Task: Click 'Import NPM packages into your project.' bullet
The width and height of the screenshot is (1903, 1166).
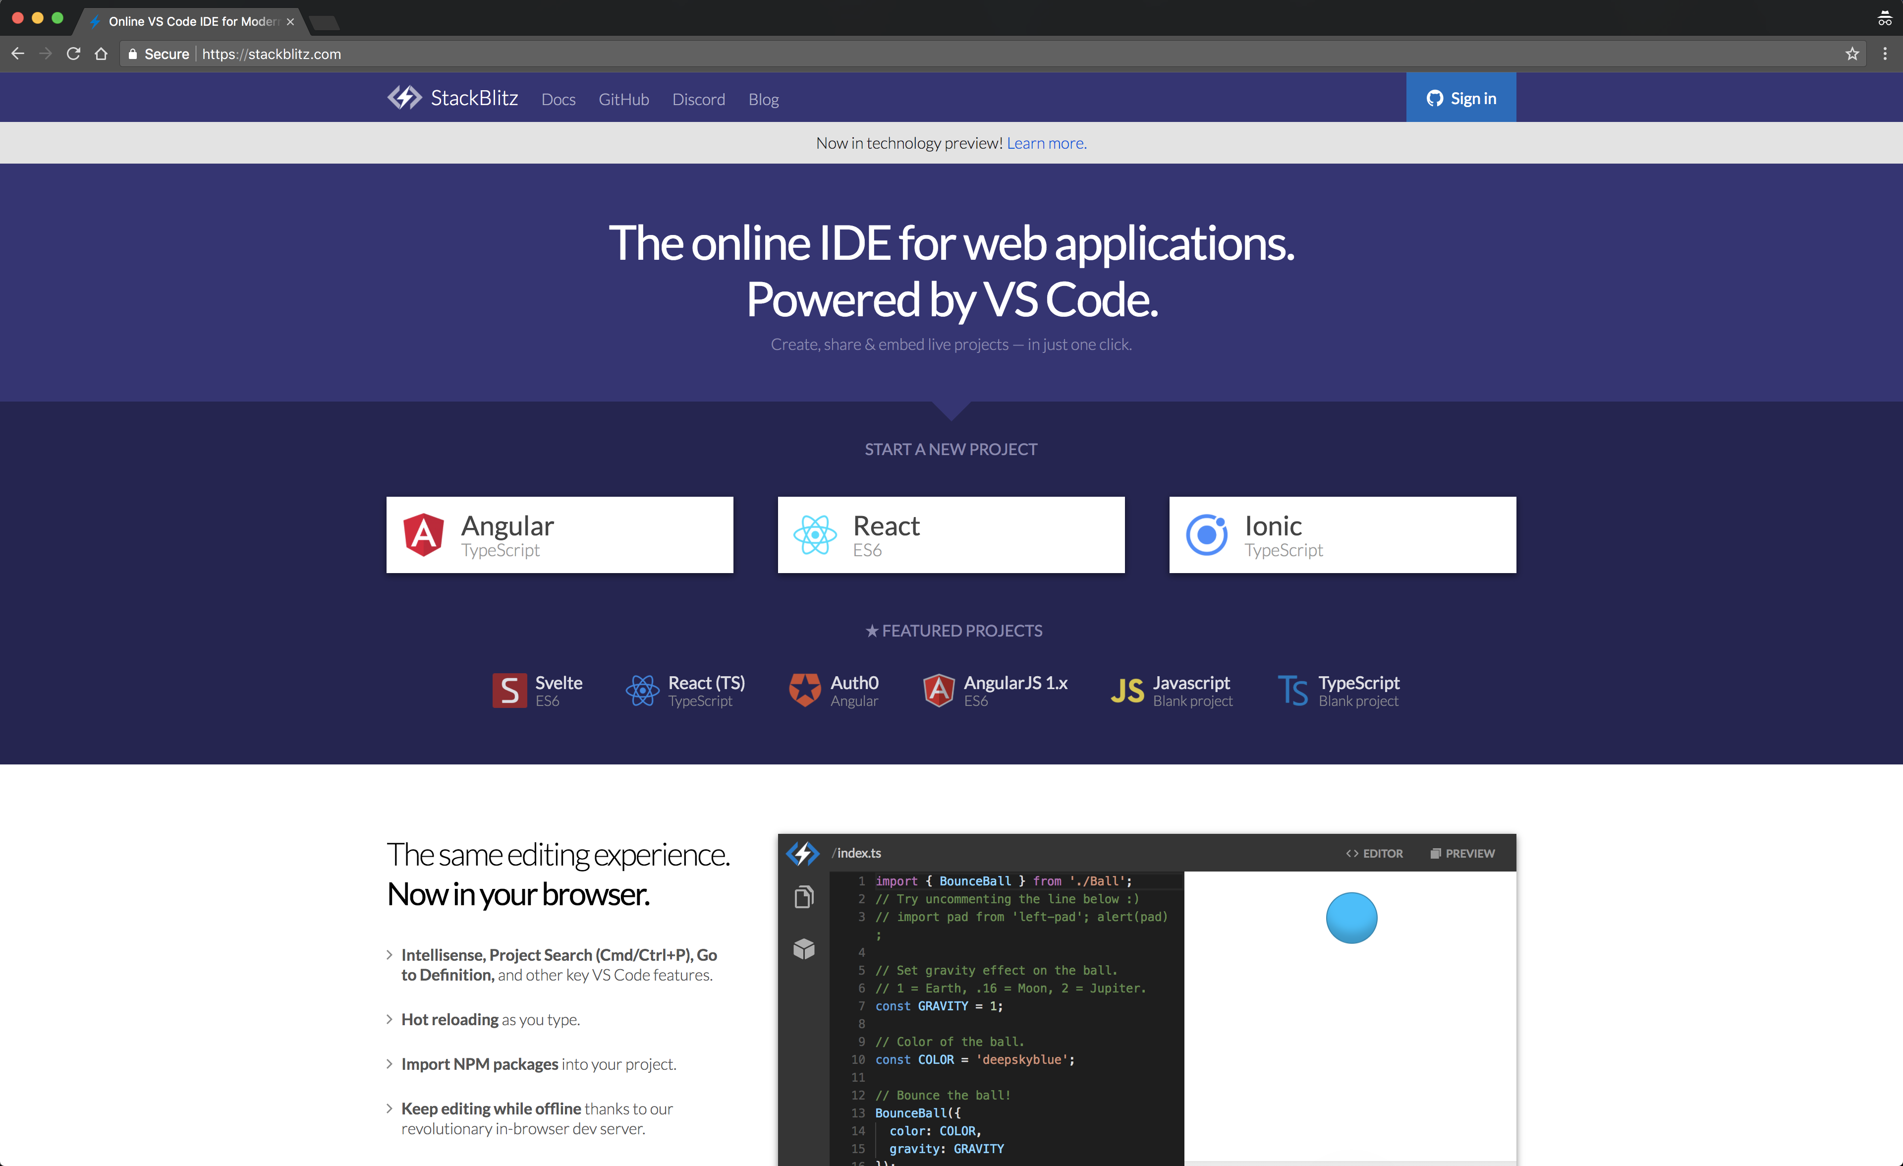Action: click(x=538, y=1064)
